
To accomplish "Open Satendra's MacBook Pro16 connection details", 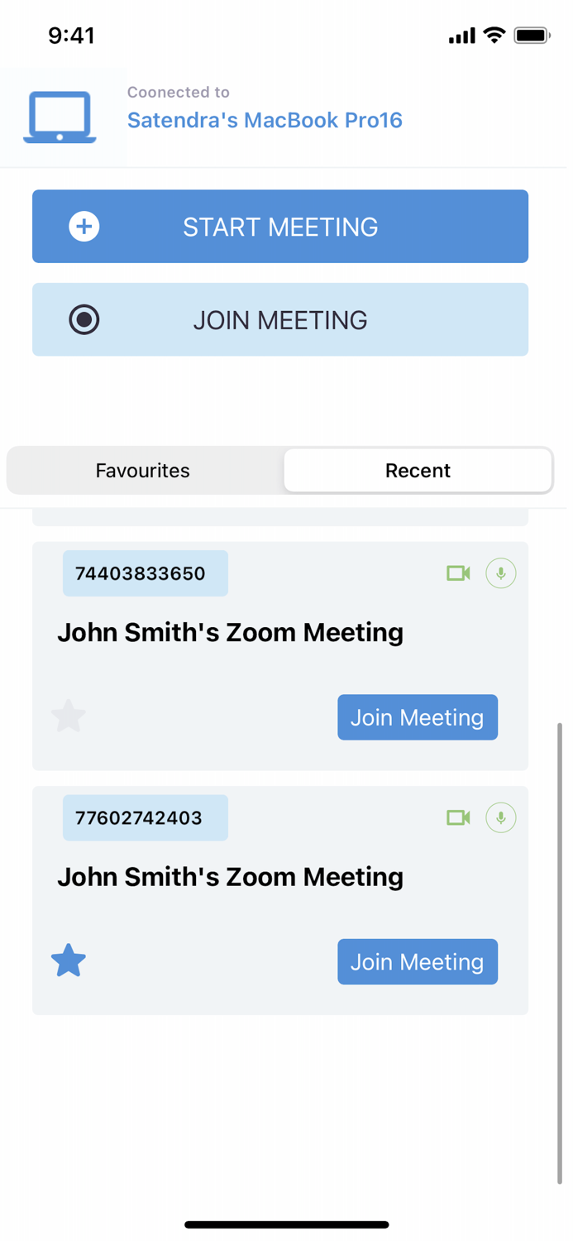I will 265,120.
